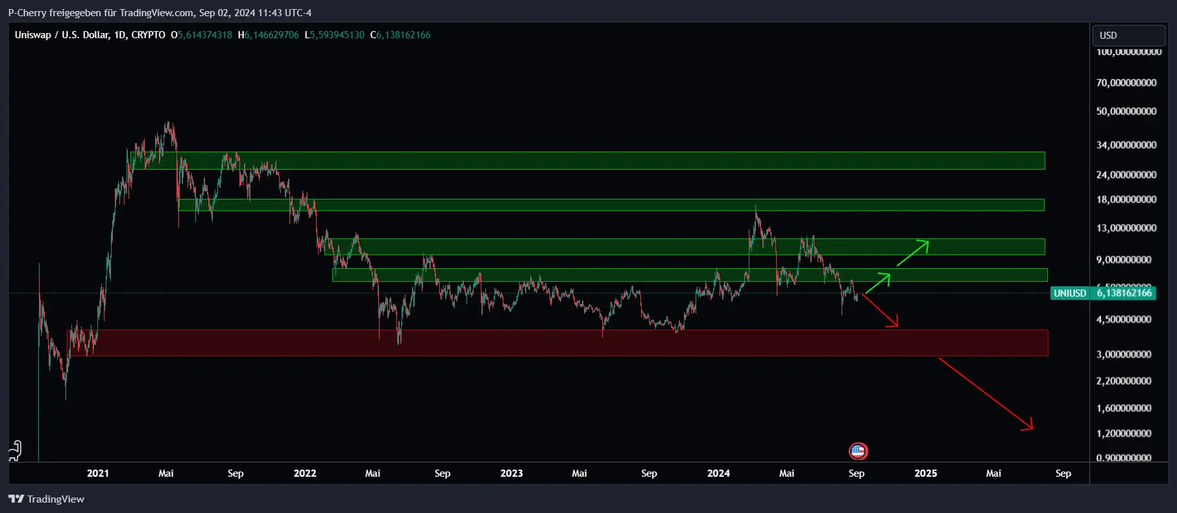Click the 2022 time axis label
Screen dimensions: 1177x513
[x=305, y=473]
